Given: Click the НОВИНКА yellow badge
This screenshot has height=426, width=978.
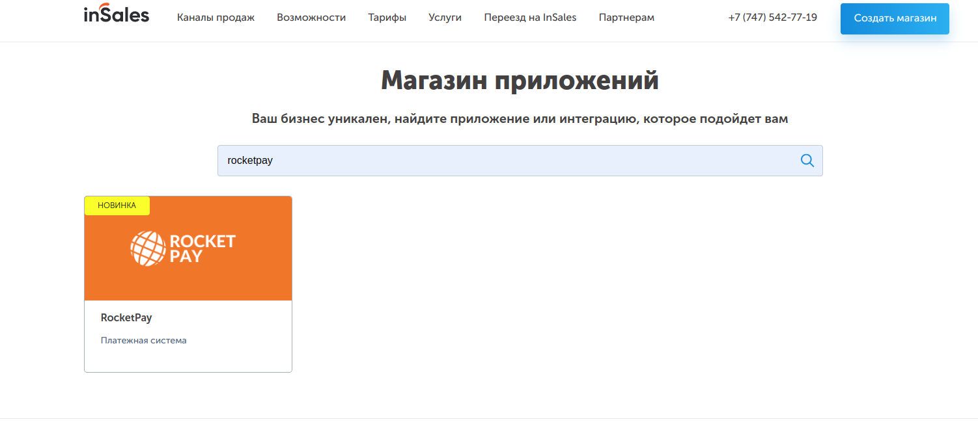Looking at the screenshot, I should (x=117, y=206).
